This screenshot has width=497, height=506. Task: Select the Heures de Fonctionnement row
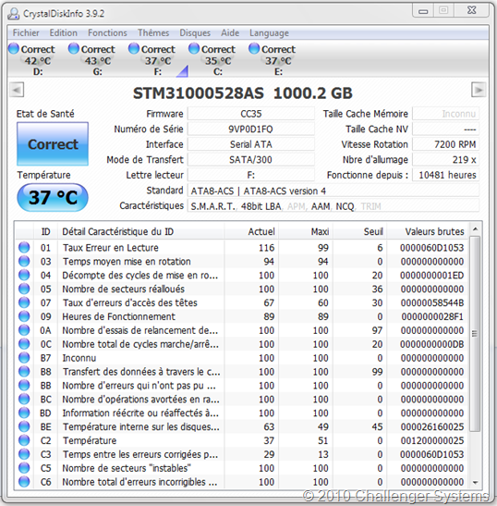[241, 316]
